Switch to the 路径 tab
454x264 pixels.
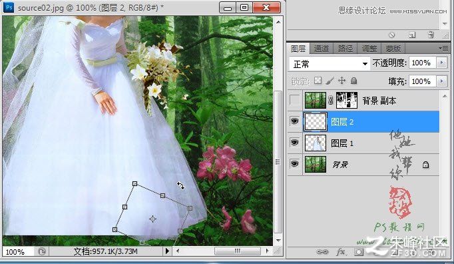pos(345,49)
